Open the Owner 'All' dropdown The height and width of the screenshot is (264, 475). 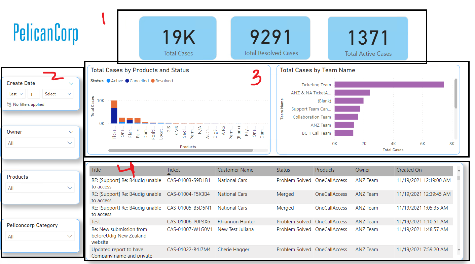coord(40,142)
